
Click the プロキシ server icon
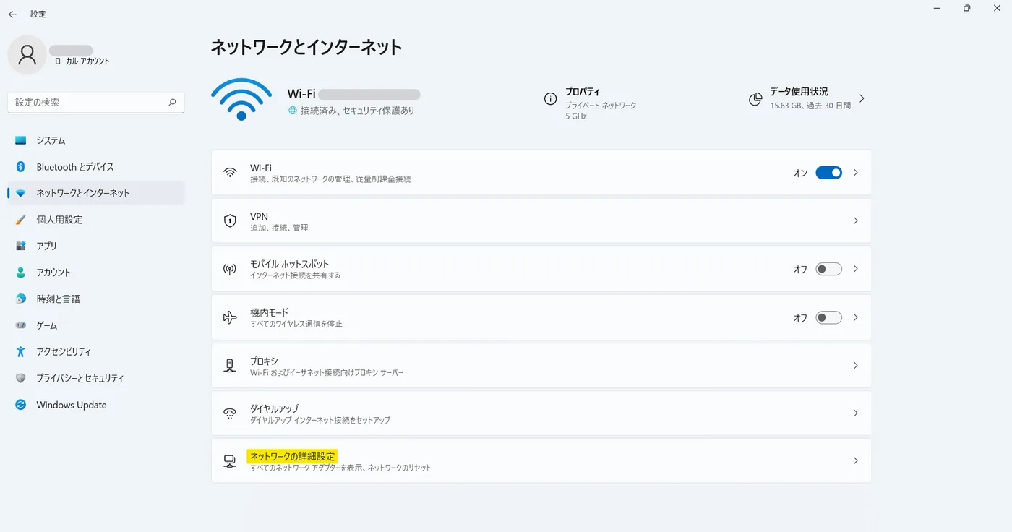(x=230, y=366)
